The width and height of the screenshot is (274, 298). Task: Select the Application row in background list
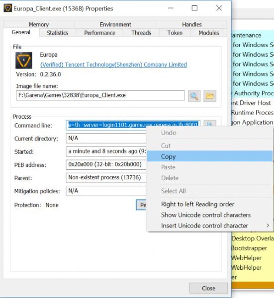(x=253, y=122)
